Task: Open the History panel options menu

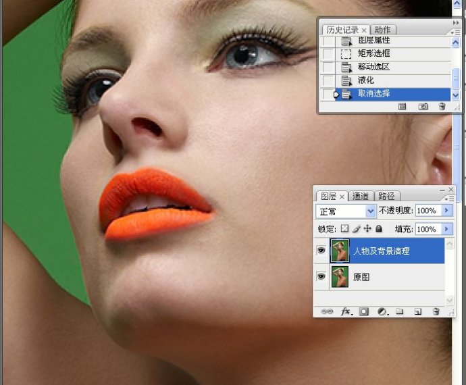Action: tap(455, 32)
